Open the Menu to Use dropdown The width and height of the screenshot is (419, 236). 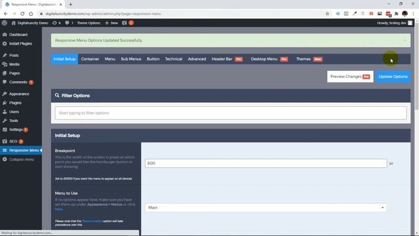click(266, 208)
